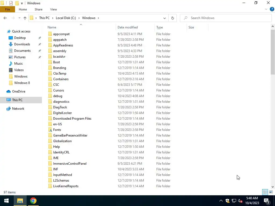Click the network status tray icon
The width and height of the screenshot is (275, 206).
tap(234, 201)
